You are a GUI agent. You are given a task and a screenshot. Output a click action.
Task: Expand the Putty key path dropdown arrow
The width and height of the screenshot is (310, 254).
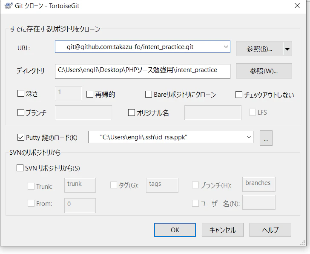pyautogui.click(x=249, y=137)
